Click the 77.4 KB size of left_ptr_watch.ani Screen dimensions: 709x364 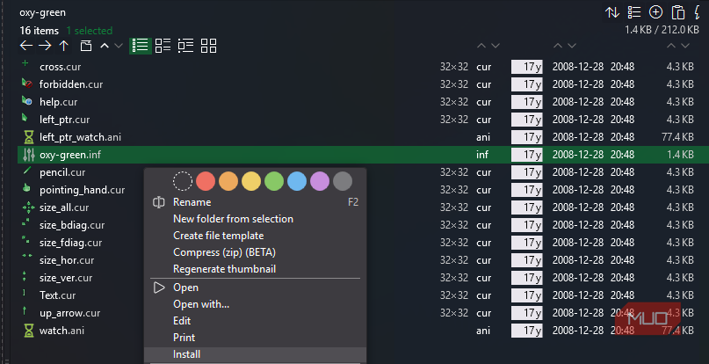pos(676,137)
